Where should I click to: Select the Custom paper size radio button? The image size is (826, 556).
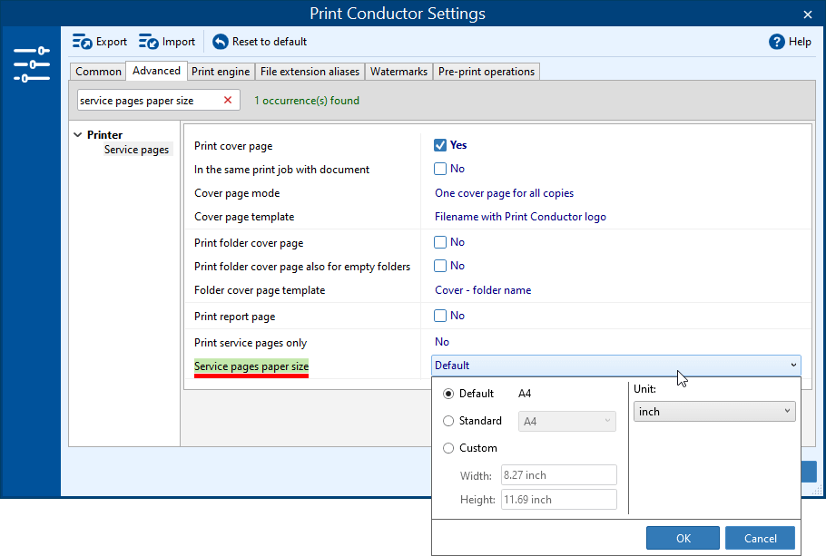pyautogui.click(x=448, y=448)
